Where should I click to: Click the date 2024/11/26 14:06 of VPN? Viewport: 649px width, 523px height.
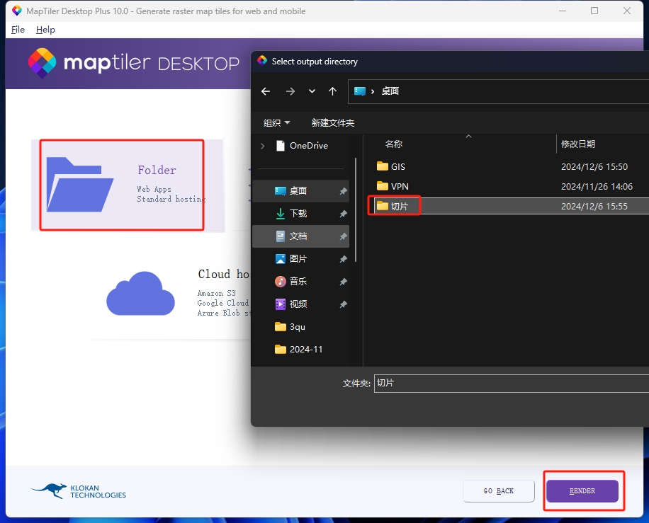click(x=597, y=186)
